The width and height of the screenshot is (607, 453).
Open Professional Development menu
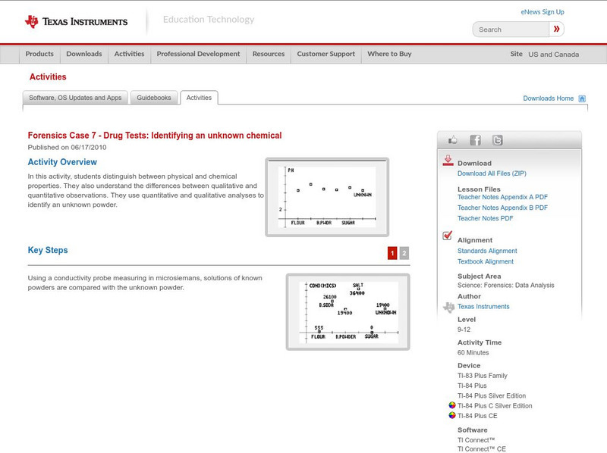click(x=198, y=54)
